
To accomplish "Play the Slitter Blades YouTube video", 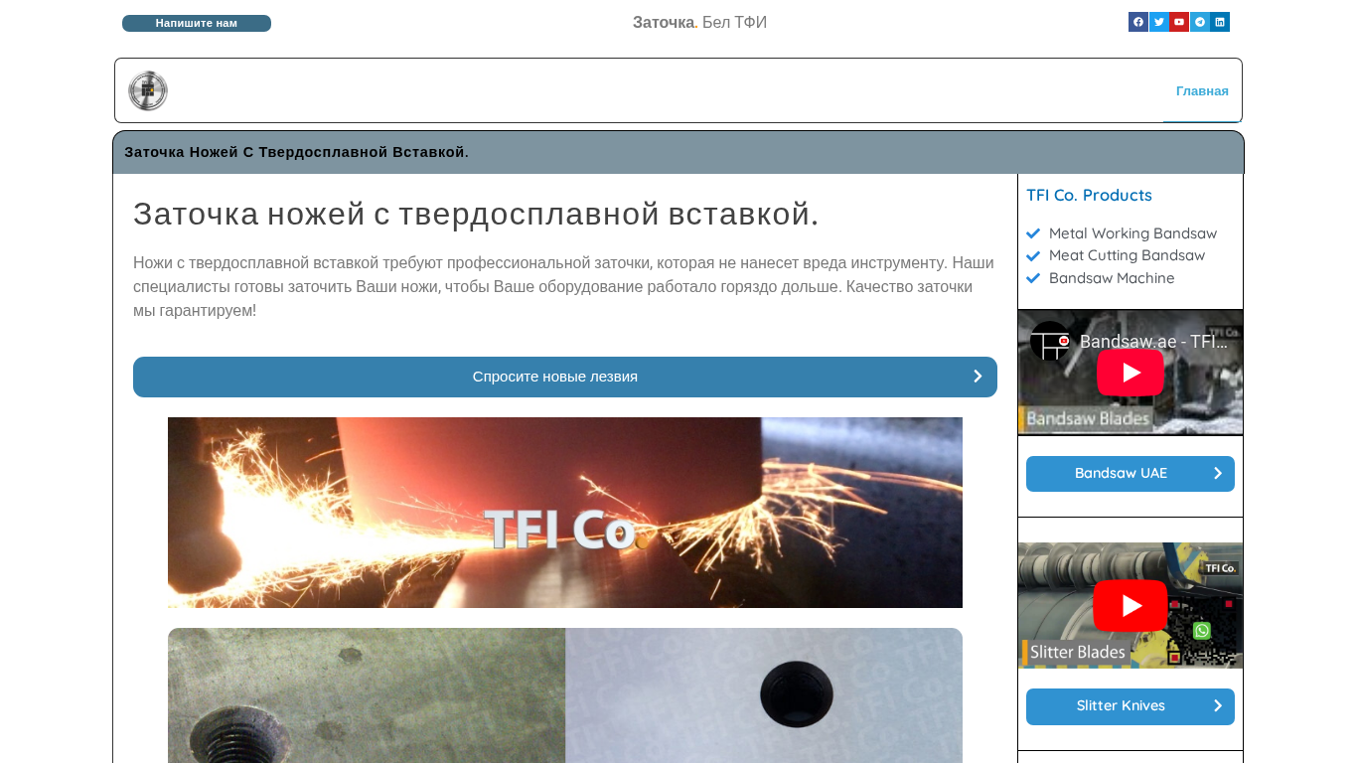I will pos(1131,605).
